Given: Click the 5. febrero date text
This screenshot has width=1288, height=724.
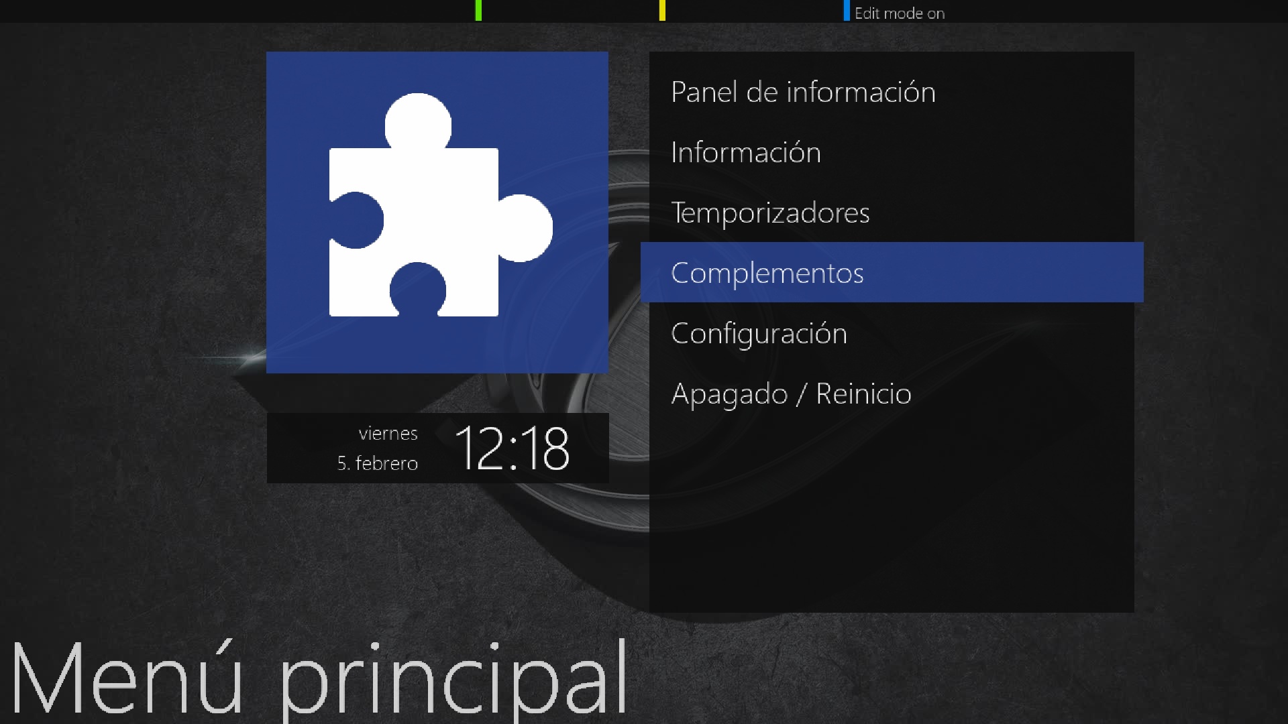Looking at the screenshot, I should click(377, 463).
